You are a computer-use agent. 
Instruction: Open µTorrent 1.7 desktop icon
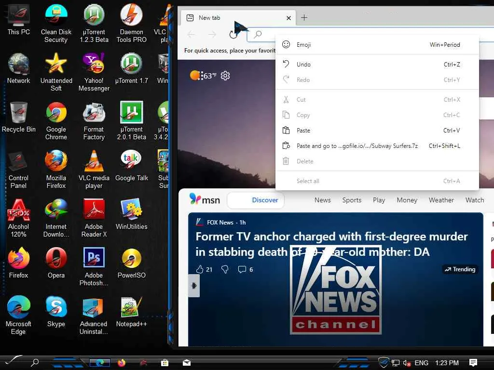click(131, 68)
